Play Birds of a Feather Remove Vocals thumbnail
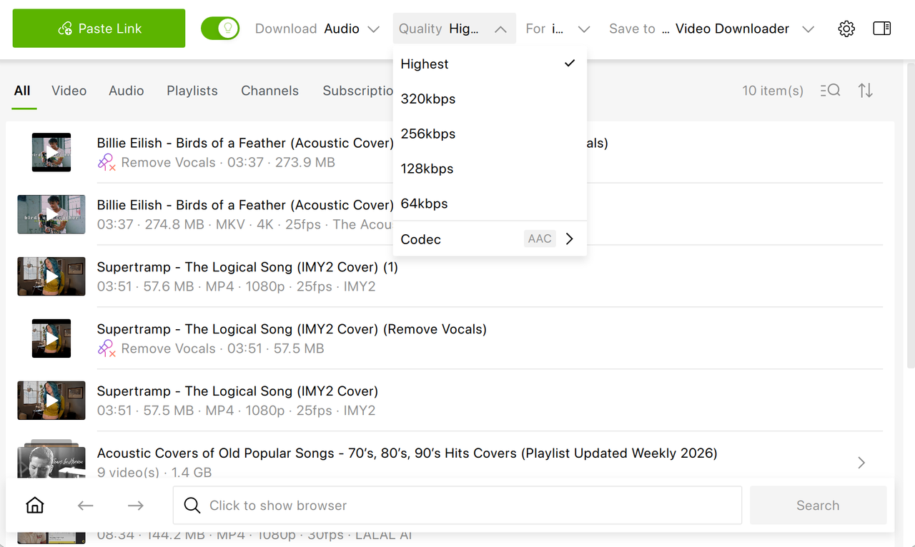 click(x=51, y=152)
